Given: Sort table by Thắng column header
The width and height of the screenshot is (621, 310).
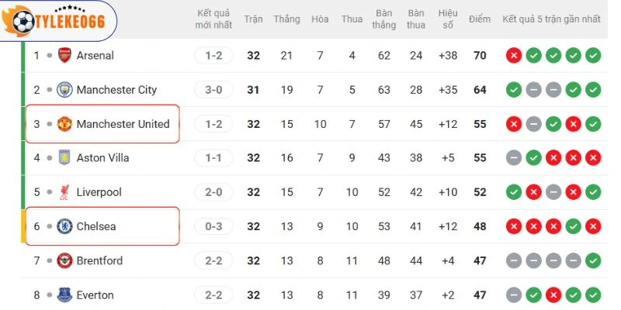Looking at the screenshot, I should pos(286,19).
